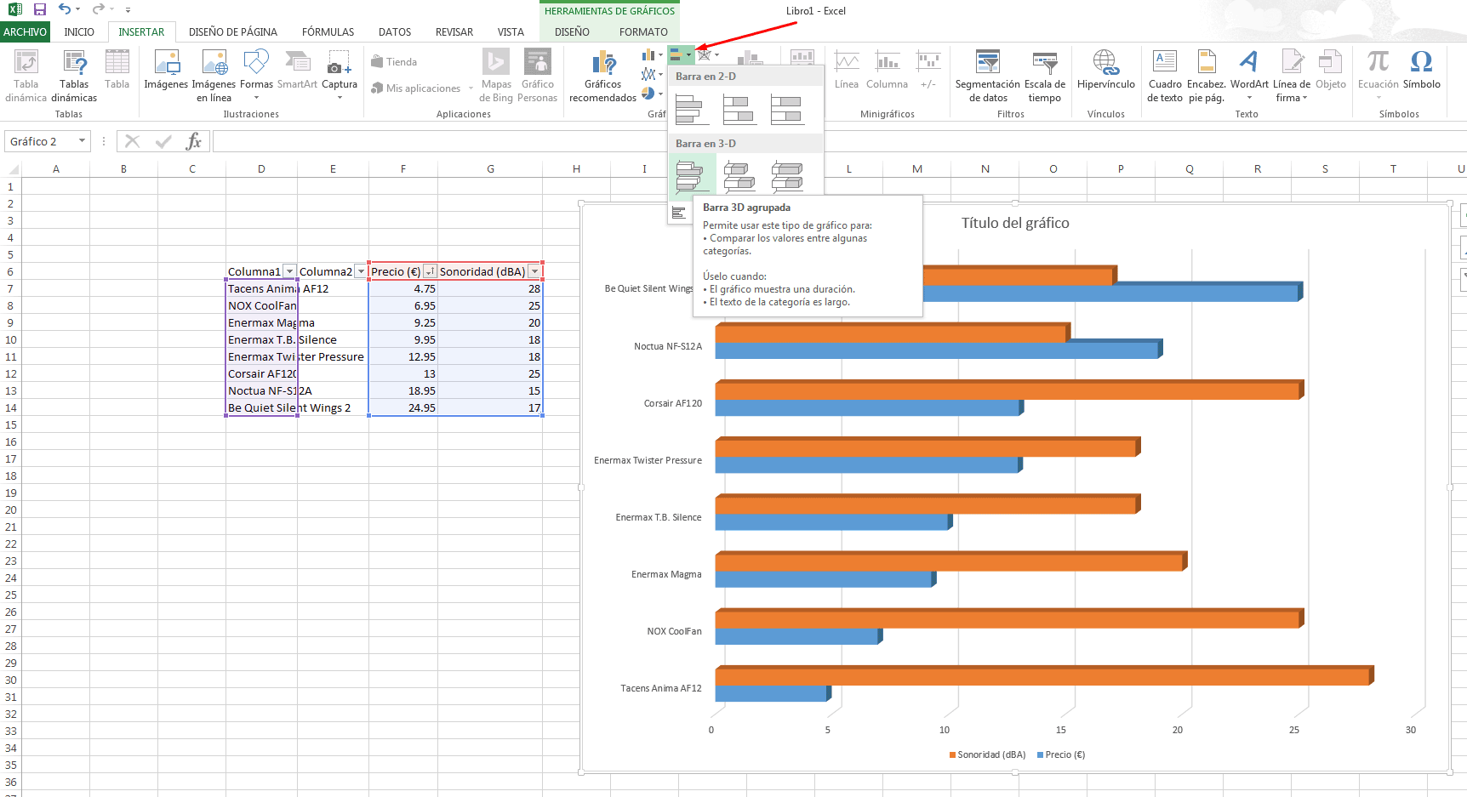Select the orange Tacens Anima AF12 bar
This screenshot has height=797, width=1467.
pos(1043,675)
